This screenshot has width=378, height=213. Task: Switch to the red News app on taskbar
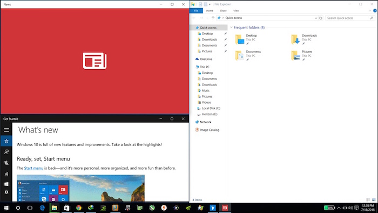(225, 208)
